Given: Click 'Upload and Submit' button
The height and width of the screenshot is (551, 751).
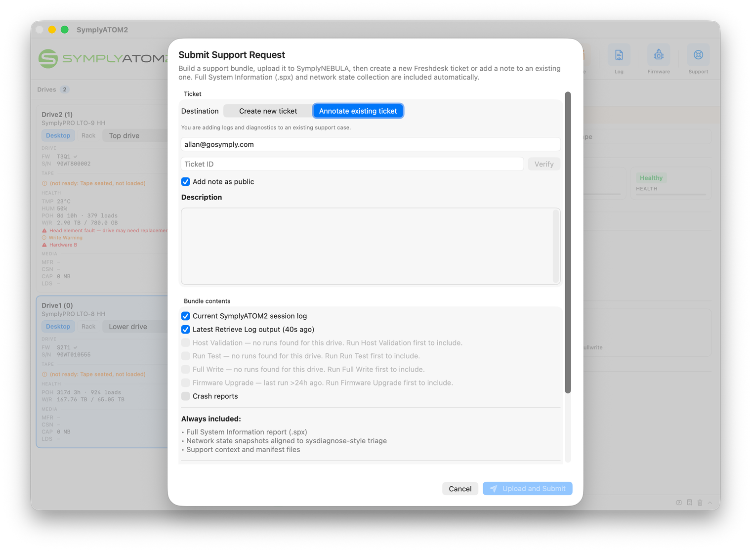Looking at the screenshot, I should tap(527, 489).
